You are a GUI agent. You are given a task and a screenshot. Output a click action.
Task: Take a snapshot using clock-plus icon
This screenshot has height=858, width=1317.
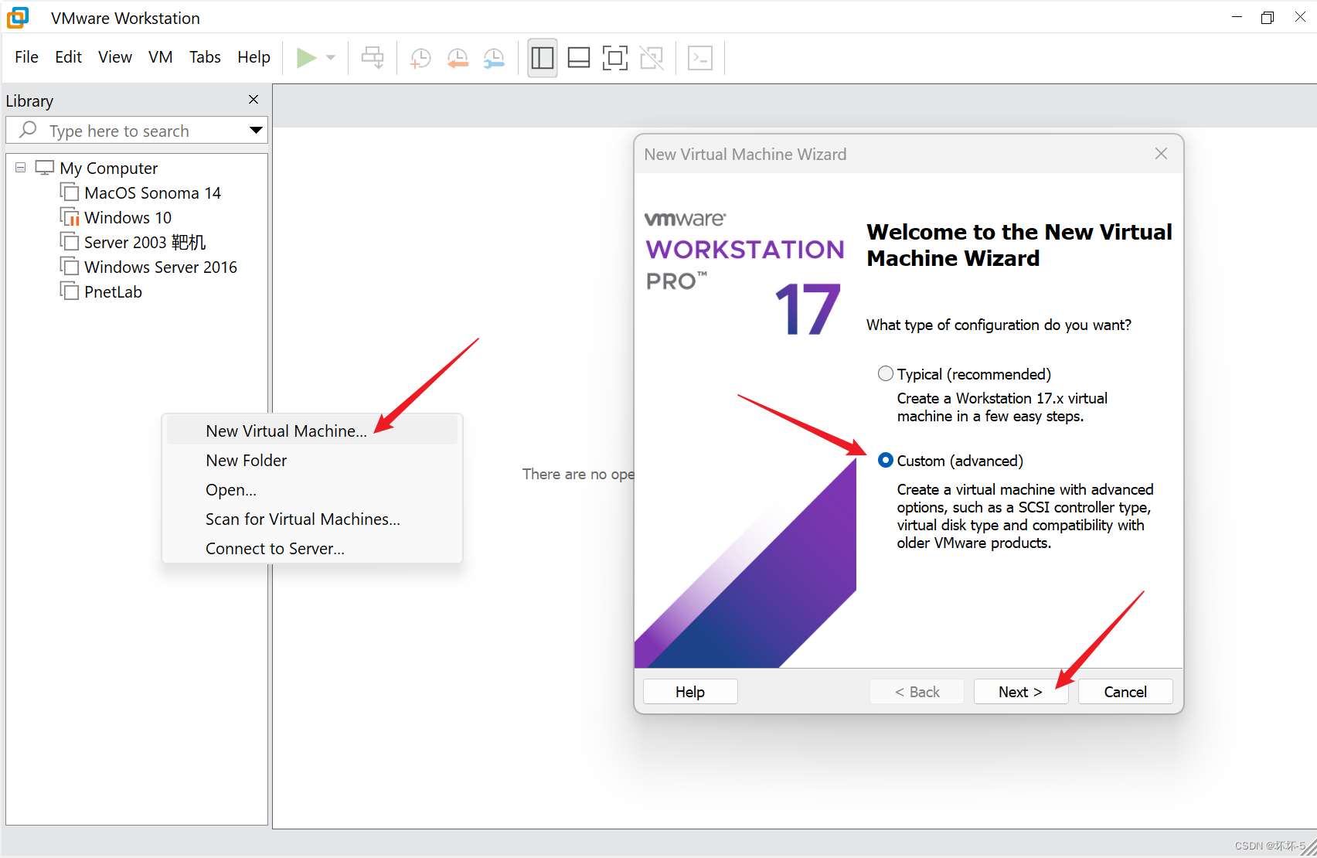click(x=420, y=58)
